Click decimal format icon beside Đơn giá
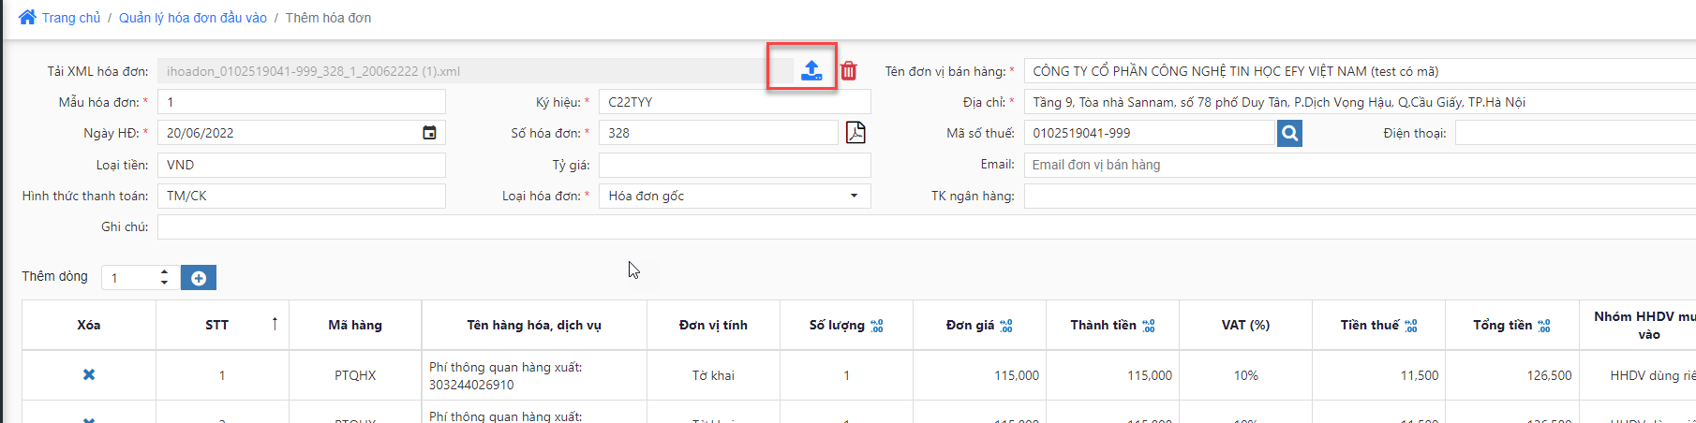Viewport: 1696px width, 423px height. [1006, 326]
